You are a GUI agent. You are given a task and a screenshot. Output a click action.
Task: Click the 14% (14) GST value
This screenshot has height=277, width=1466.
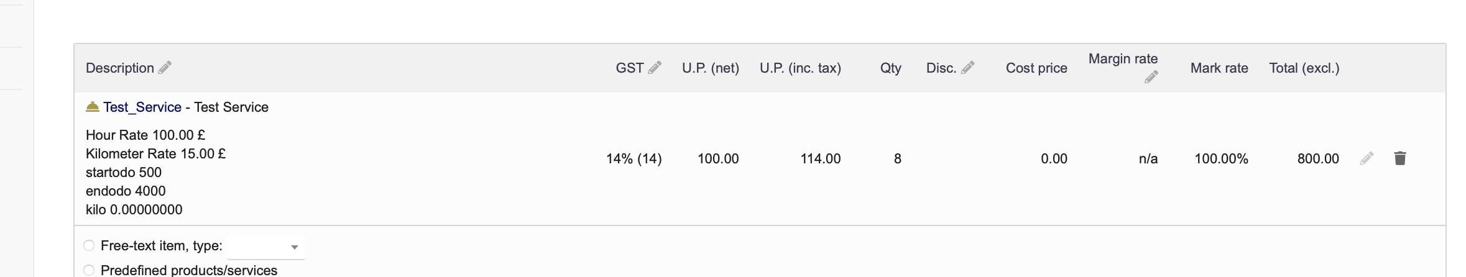tap(634, 158)
